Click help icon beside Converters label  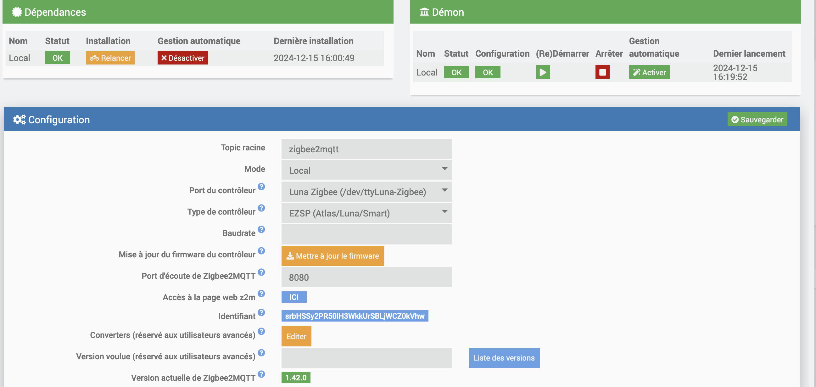[x=261, y=332]
